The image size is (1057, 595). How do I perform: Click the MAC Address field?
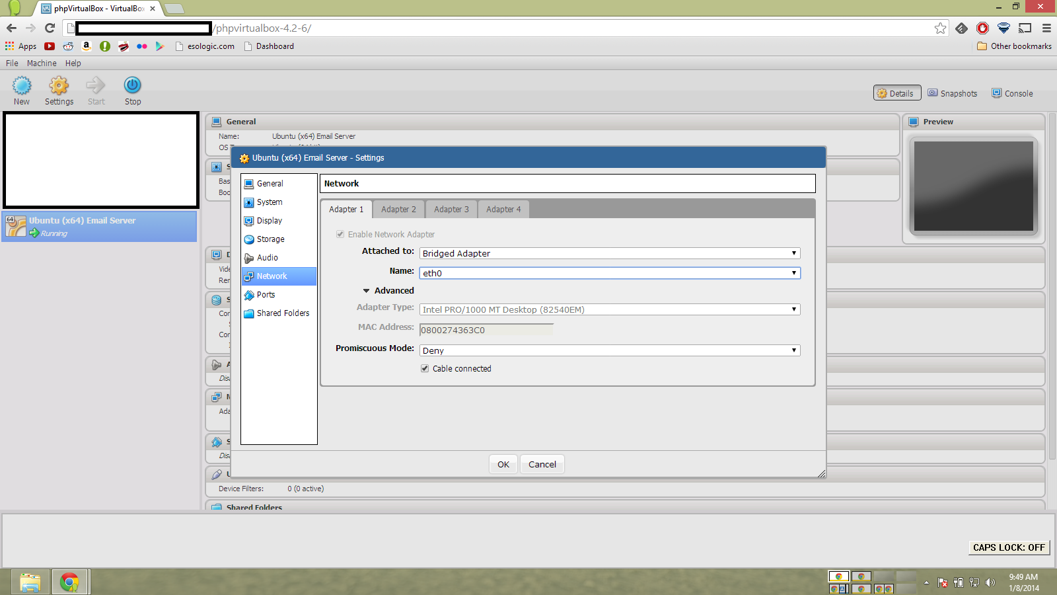pos(486,330)
